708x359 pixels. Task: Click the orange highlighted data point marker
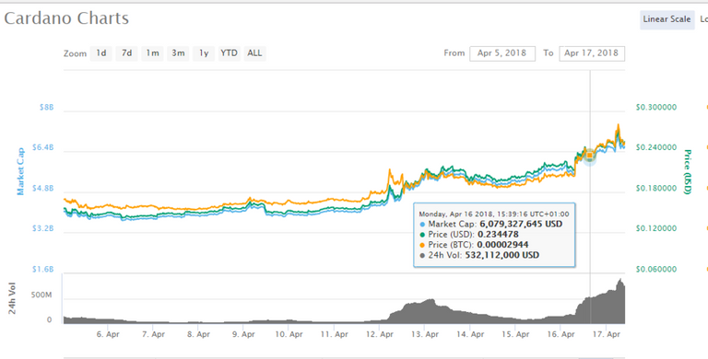tap(589, 156)
